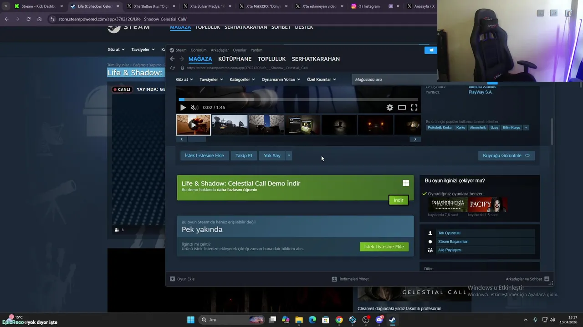Toggle theater mode on trailer
The height and width of the screenshot is (327, 583).
(402, 108)
